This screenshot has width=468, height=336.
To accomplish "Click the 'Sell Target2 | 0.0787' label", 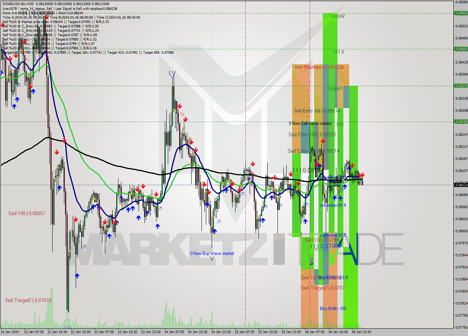I will click(322, 288).
